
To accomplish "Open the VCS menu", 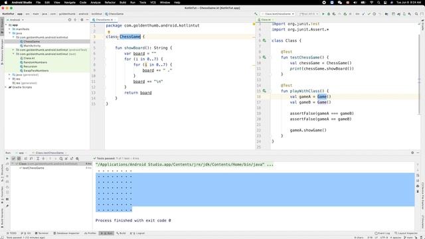I will [x=153, y=3].
